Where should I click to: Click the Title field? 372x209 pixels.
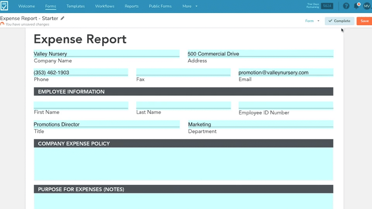(107, 124)
